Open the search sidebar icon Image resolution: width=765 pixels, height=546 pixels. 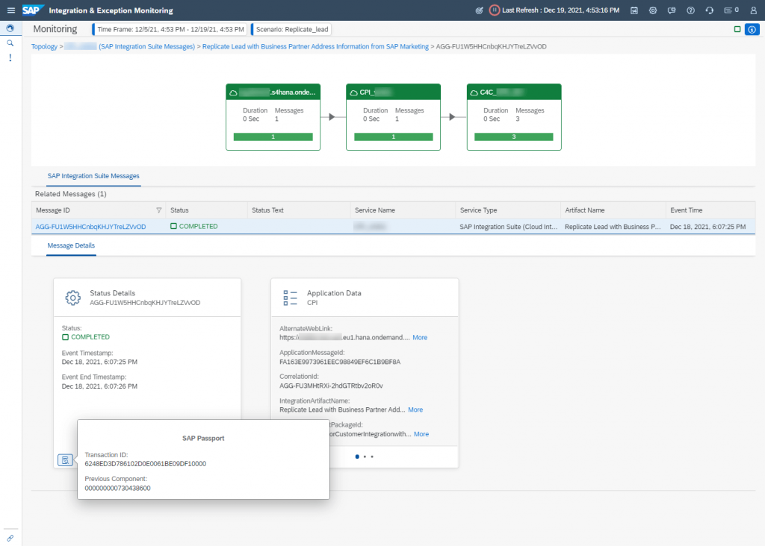[x=10, y=43]
